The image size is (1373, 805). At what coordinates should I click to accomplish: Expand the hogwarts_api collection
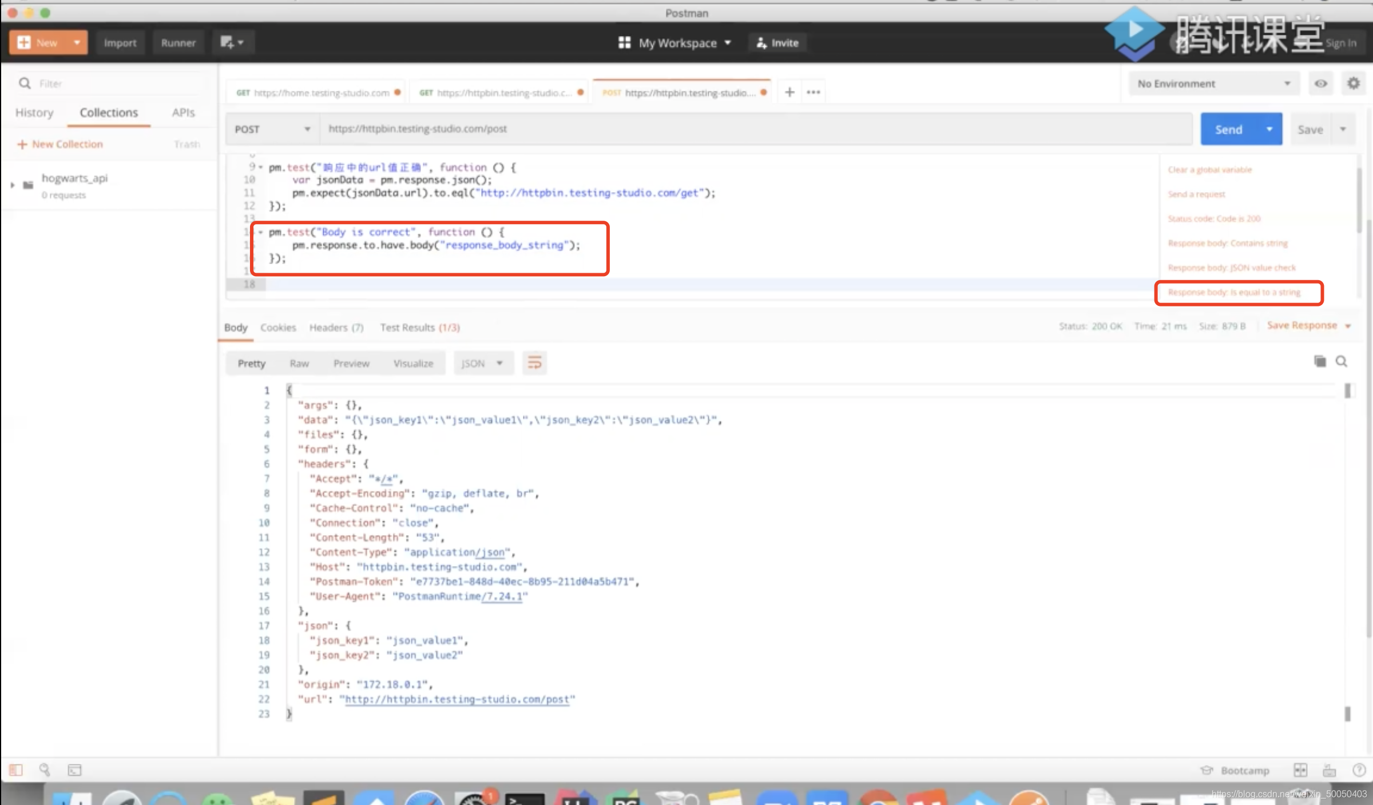pyautogui.click(x=13, y=185)
